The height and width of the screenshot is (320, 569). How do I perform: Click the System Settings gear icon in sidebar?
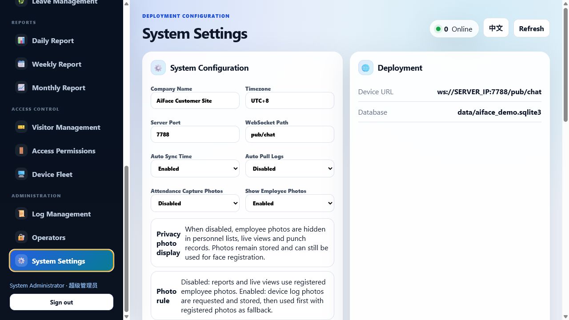click(21, 261)
